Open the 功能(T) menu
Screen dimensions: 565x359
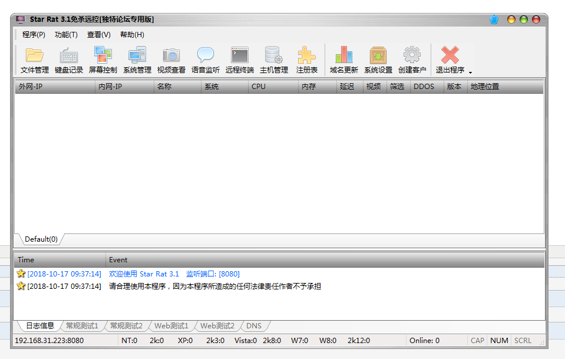[66, 35]
